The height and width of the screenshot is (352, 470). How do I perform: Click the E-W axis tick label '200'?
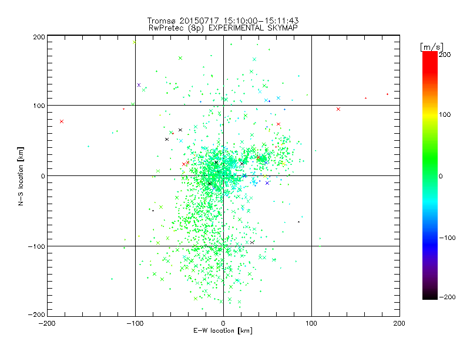point(399,323)
